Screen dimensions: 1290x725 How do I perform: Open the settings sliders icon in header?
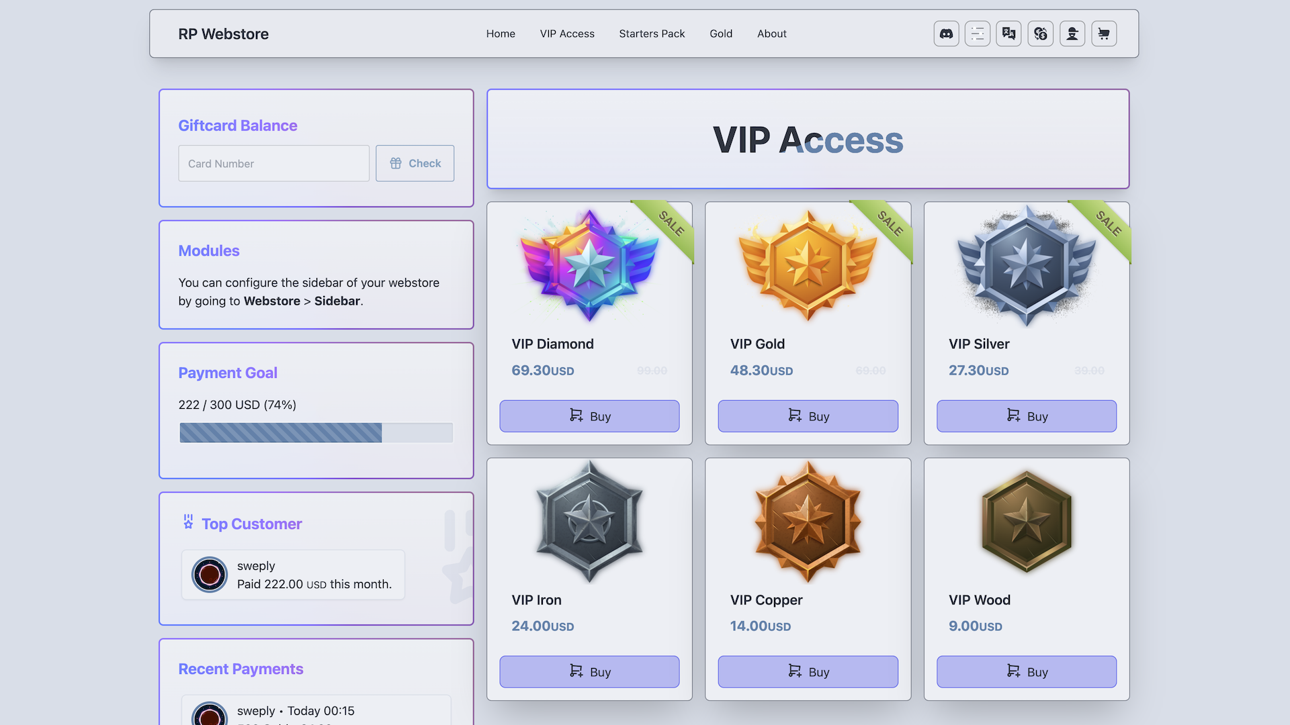tap(978, 34)
